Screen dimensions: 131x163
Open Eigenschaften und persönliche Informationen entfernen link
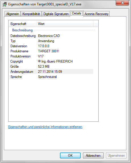pyautogui.click(x=45, y=127)
